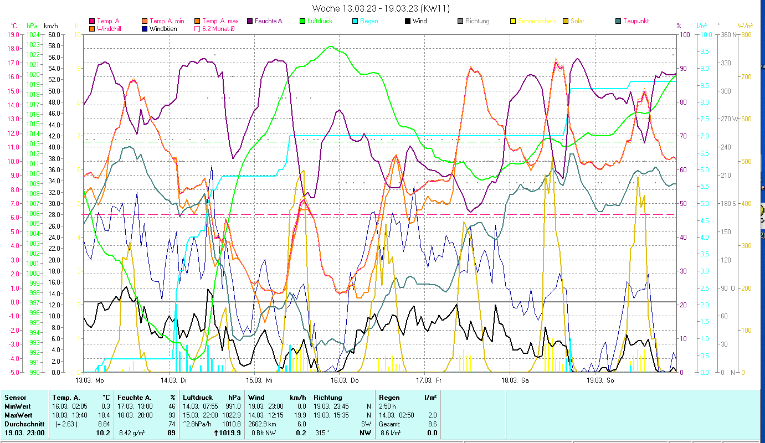This screenshot has height=443, width=765.
Task: Click the gray Richtung legend swatch
Action: (460, 21)
